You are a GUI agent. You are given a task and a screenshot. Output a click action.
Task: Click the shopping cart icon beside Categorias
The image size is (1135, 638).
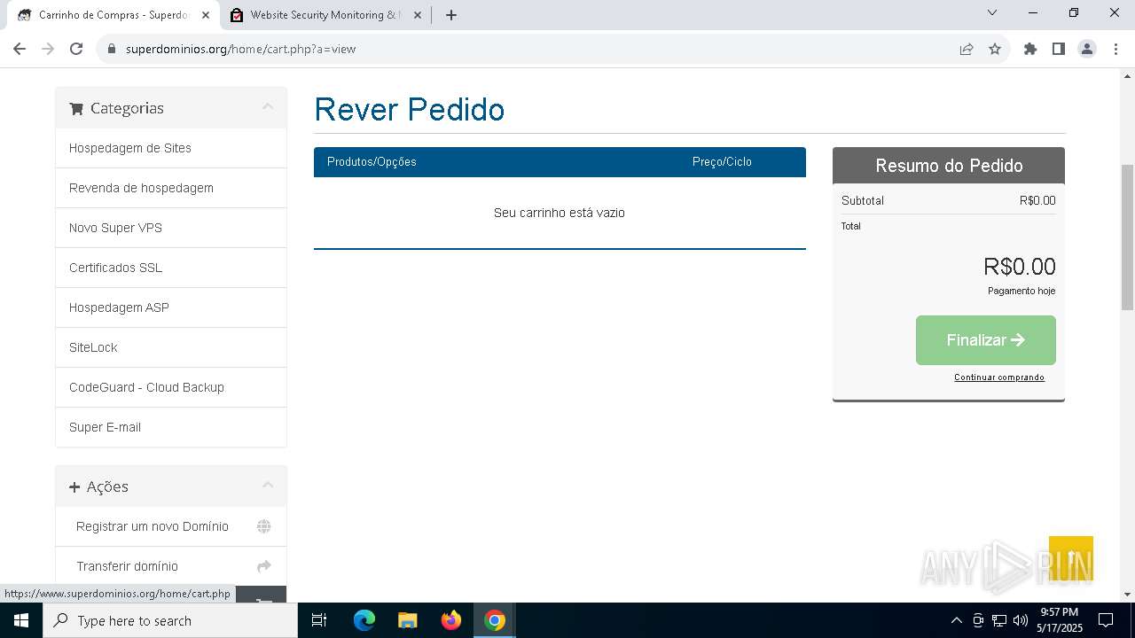tap(76, 108)
